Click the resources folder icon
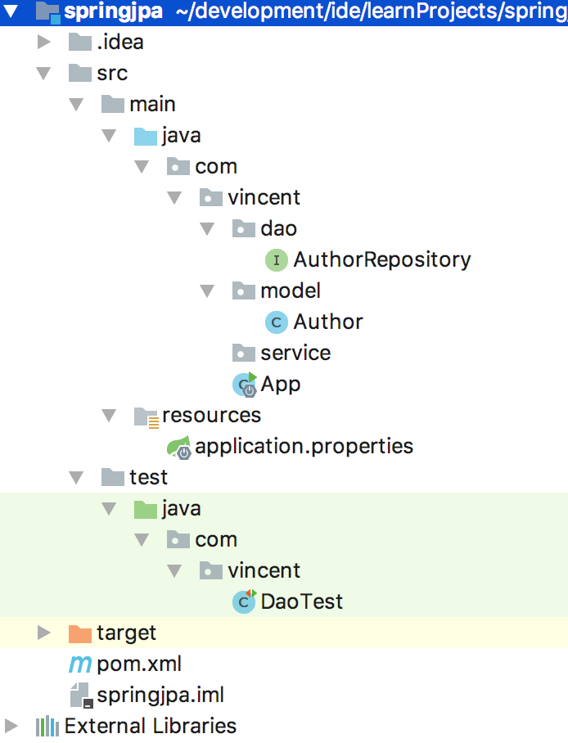 146,416
